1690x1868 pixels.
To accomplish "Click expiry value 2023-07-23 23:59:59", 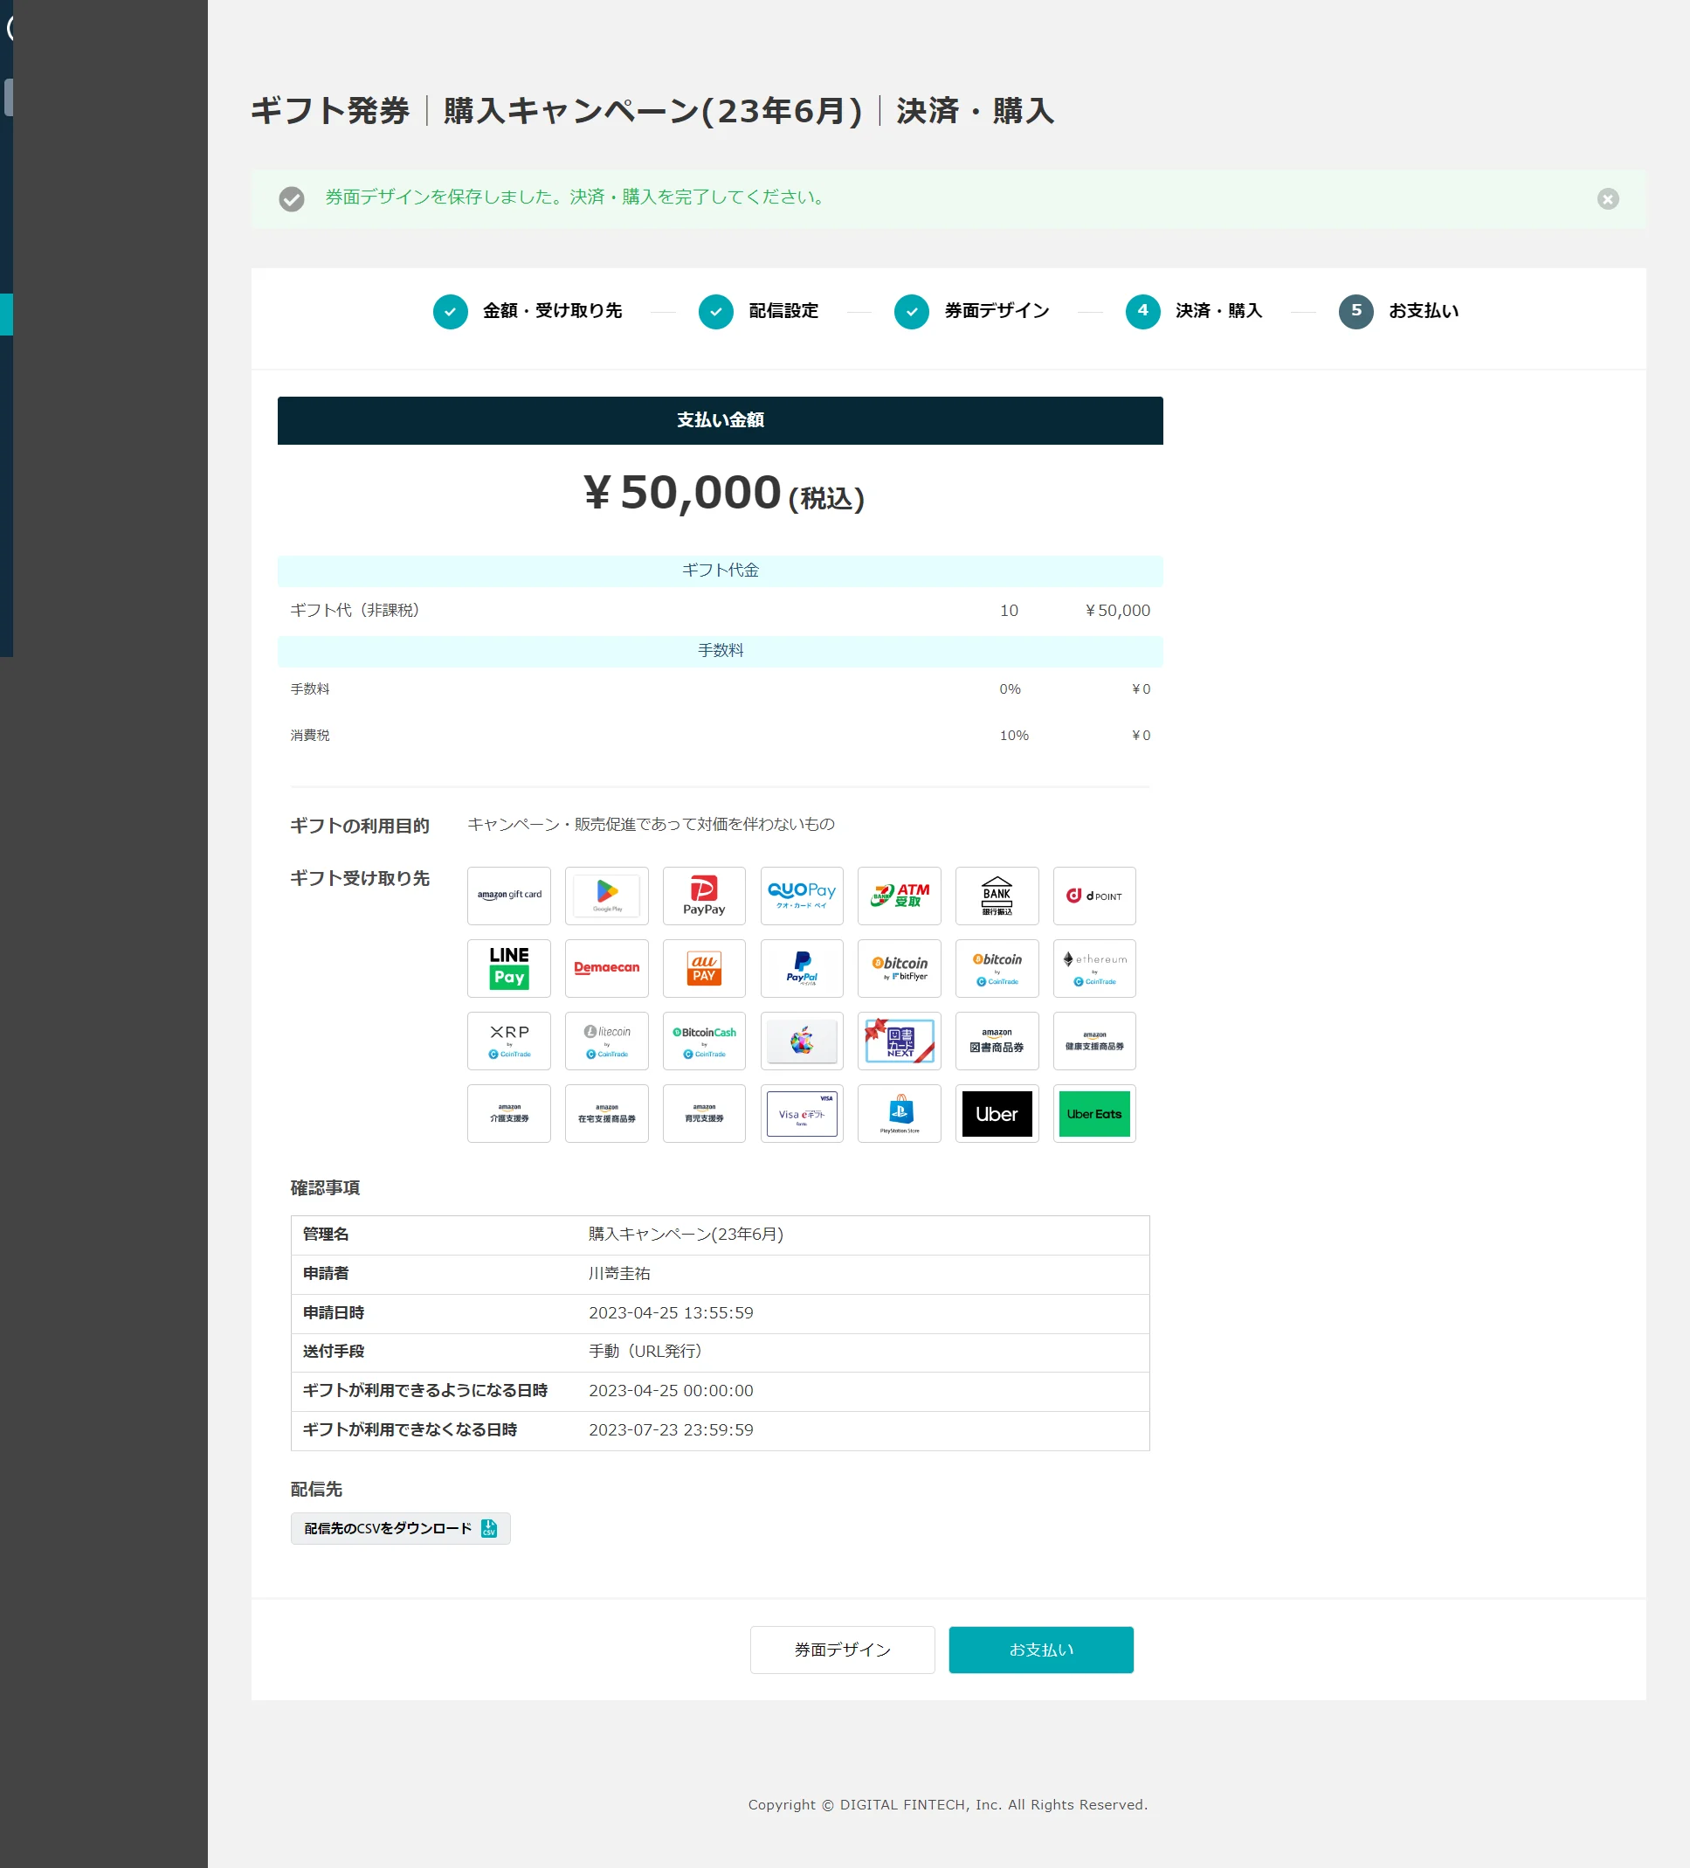I will click(x=671, y=1429).
